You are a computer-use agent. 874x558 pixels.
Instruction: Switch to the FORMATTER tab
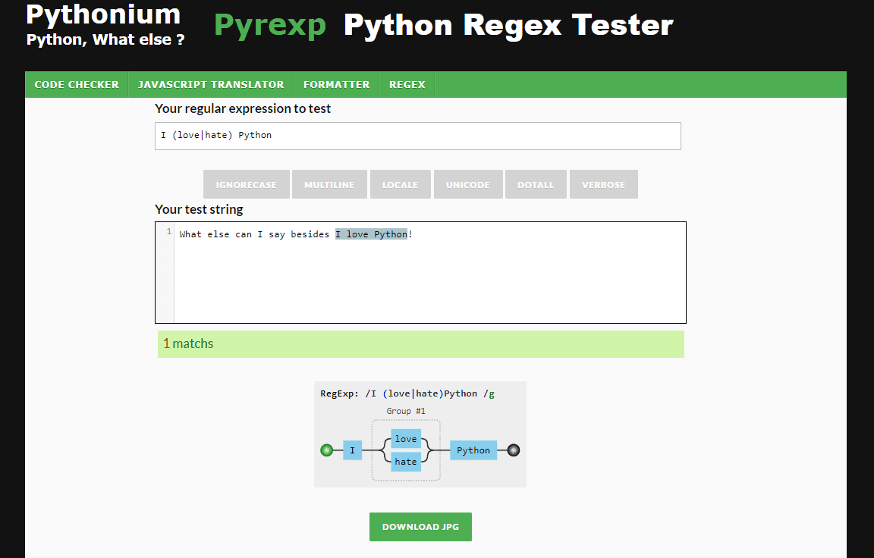336,84
